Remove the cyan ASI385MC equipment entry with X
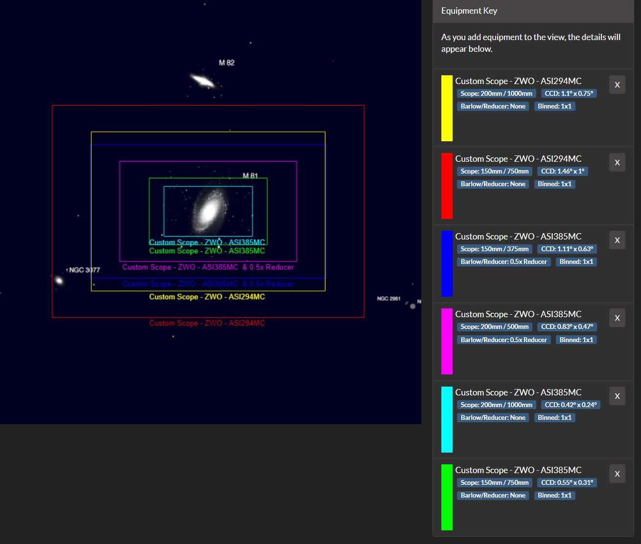641x544 pixels. (617, 396)
